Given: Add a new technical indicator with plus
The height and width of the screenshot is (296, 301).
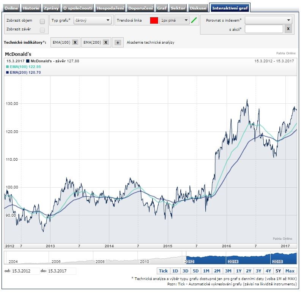Looking at the screenshot, I should pos(118,43).
